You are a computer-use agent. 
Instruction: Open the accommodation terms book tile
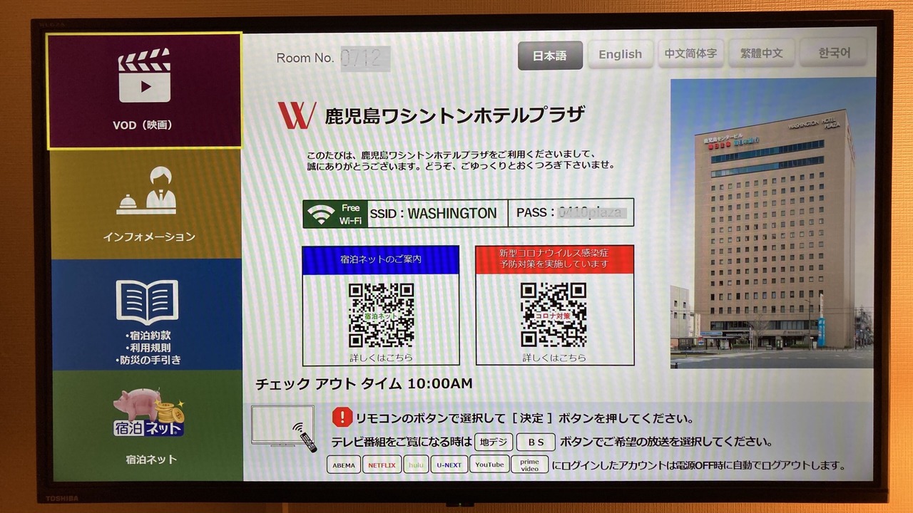pyautogui.click(x=146, y=314)
